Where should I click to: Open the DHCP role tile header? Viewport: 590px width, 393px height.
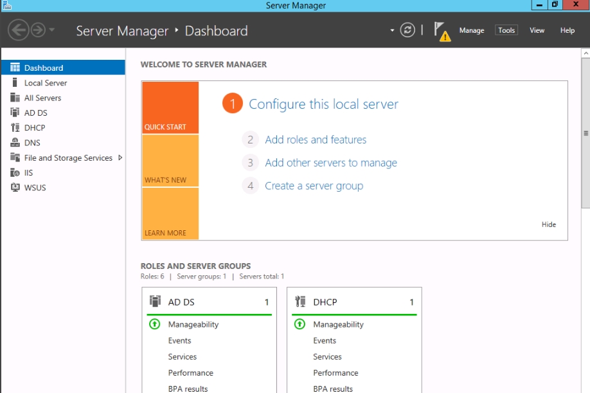pyautogui.click(x=354, y=302)
